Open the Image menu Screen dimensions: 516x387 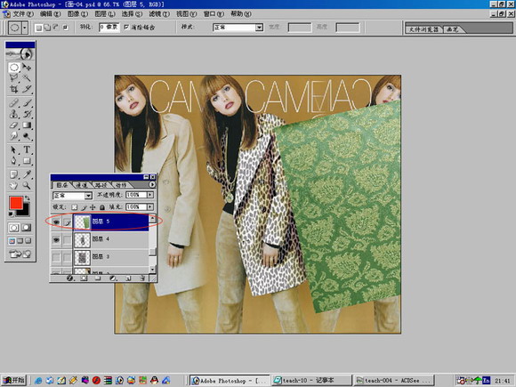pyautogui.click(x=77, y=14)
